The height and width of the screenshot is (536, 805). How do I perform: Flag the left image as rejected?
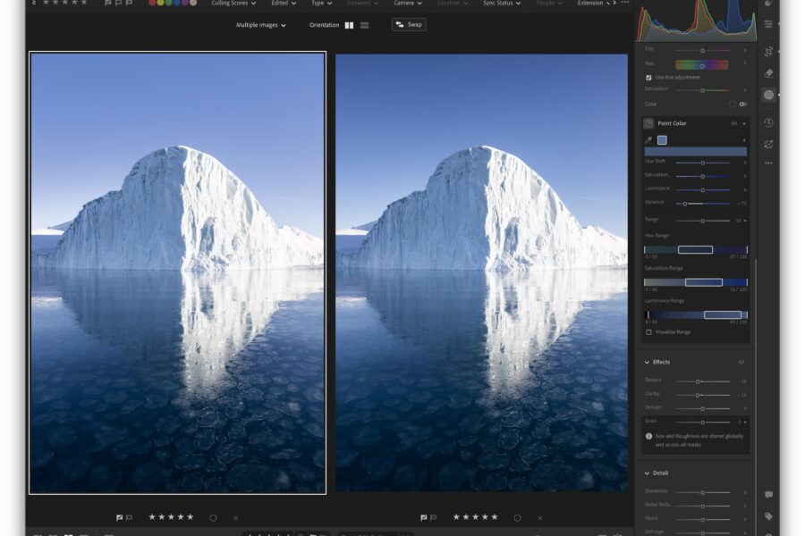point(129,517)
